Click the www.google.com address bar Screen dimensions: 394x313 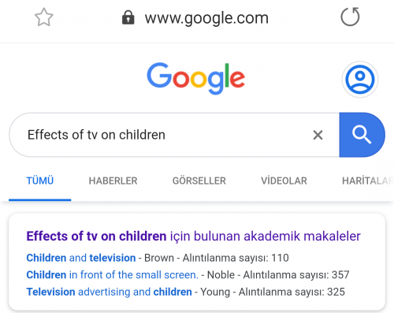click(206, 18)
